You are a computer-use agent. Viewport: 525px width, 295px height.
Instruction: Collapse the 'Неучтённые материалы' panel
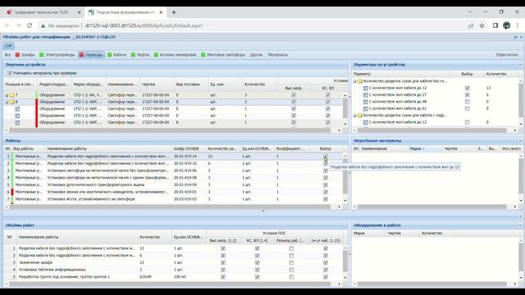coord(520,141)
